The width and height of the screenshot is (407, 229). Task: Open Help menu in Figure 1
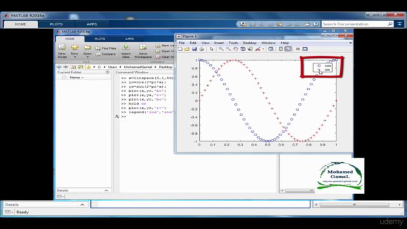(284, 43)
